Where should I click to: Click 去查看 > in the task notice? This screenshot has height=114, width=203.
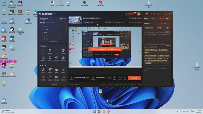pyautogui.click(x=148, y=63)
